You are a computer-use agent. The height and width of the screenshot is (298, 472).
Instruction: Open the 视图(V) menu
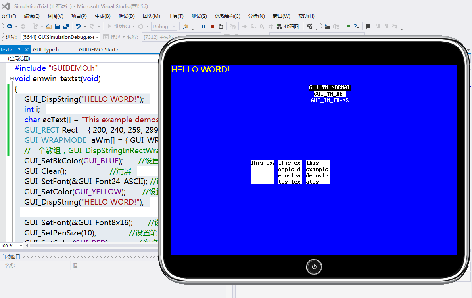point(56,16)
